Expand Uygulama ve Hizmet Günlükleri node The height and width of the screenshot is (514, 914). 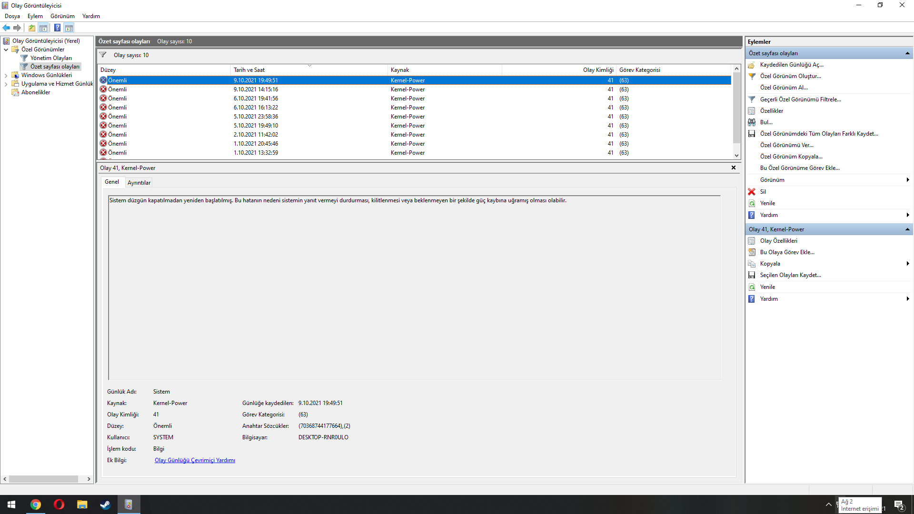6,84
